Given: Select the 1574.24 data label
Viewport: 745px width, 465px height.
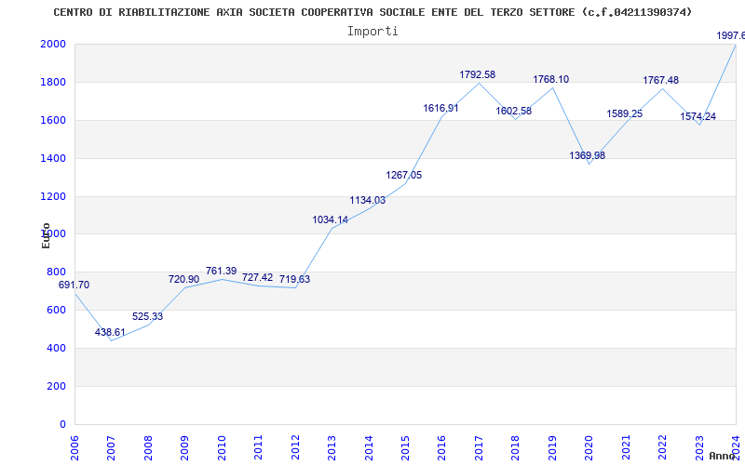Looking at the screenshot, I should (x=698, y=117).
